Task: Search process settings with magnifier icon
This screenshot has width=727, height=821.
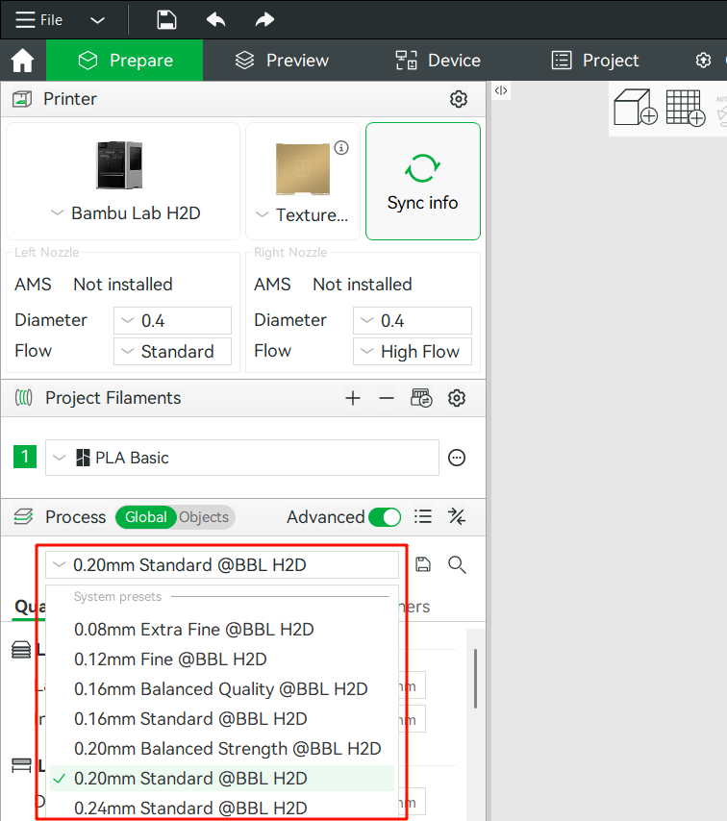Action: point(458,565)
